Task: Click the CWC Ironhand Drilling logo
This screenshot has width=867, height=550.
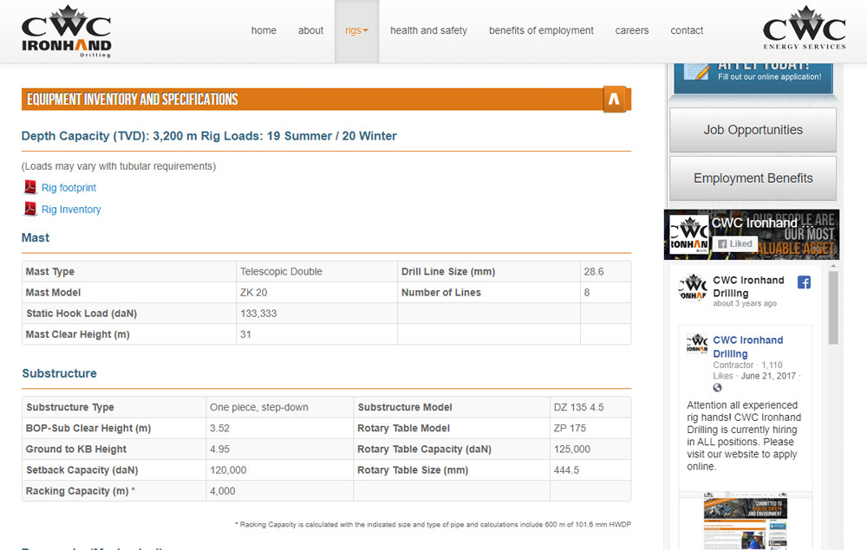Action: (67, 31)
